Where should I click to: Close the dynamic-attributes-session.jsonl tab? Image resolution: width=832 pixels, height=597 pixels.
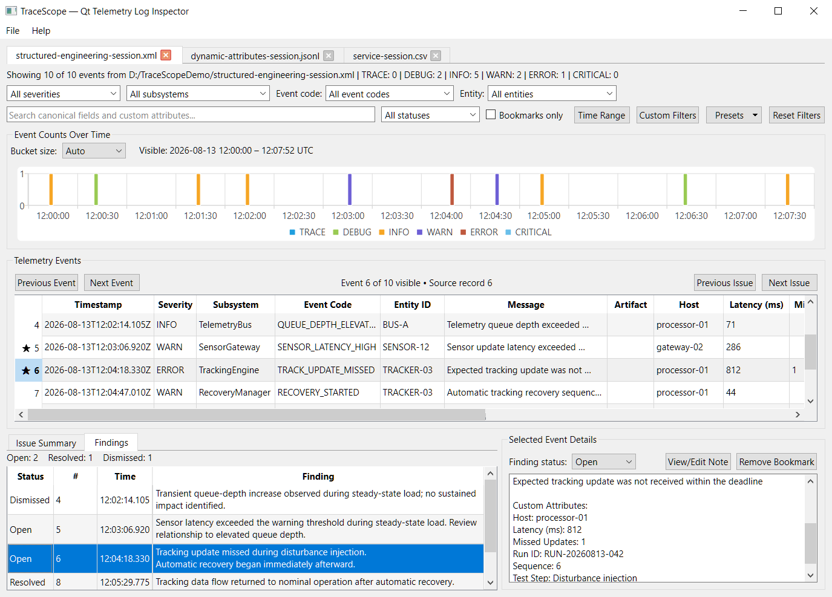(329, 56)
